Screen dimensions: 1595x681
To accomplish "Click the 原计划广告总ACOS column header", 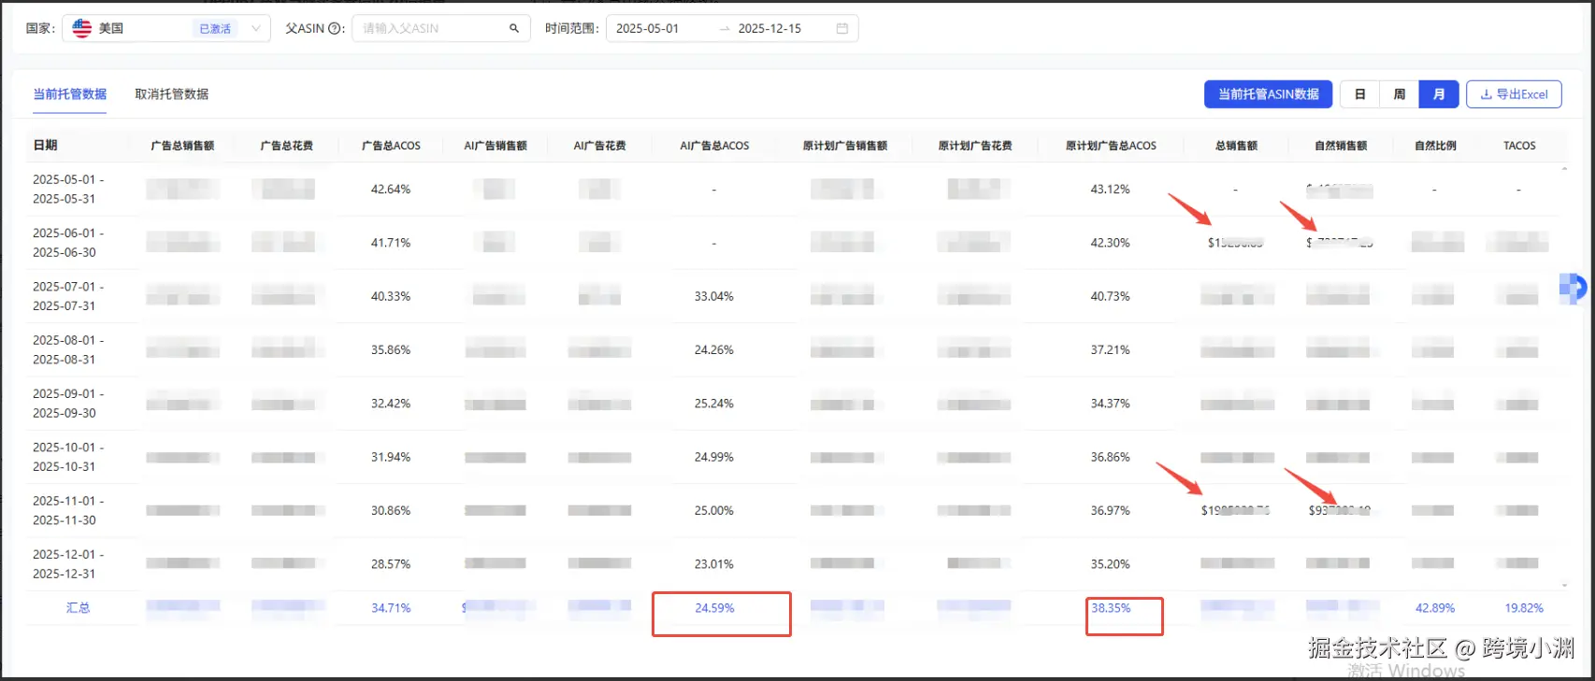I will (1111, 145).
